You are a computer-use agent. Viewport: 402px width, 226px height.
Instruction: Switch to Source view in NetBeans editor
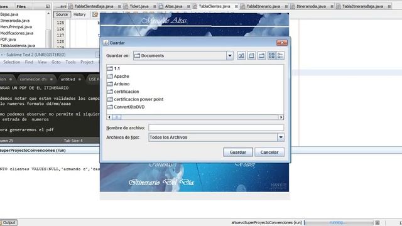[62, 14]
